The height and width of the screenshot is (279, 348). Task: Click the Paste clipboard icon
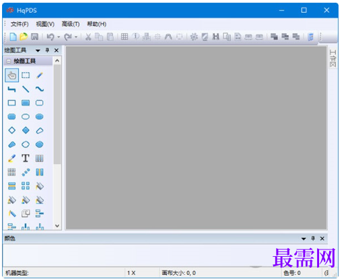110,37
